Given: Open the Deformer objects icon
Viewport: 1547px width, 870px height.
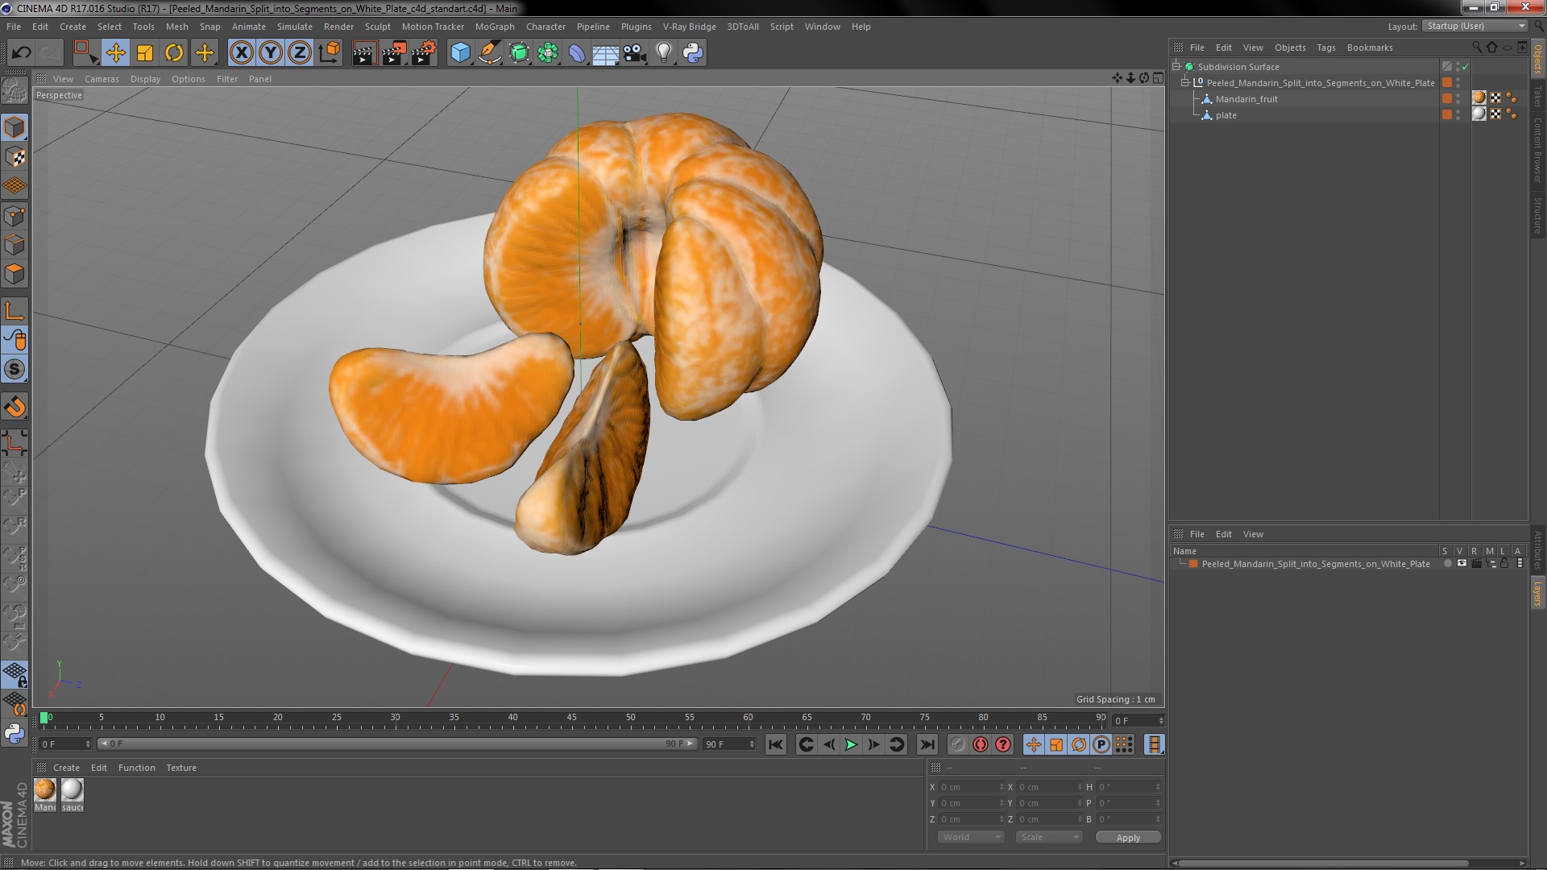Looking at the screenshot, I should [x=577, y=53].
